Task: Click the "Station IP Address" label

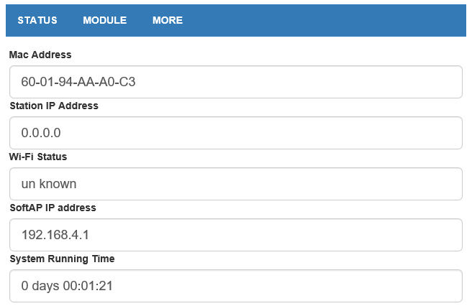Action: [x=54, y=106]
